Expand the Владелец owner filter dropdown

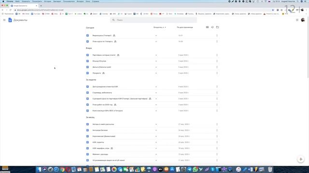coord(160,27)
